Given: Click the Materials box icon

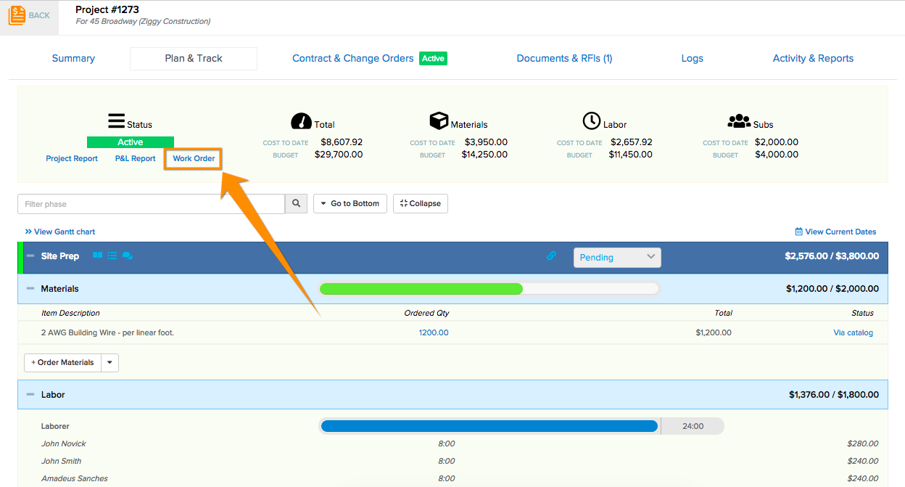Looking at the screenshot, I should (439, 120).
